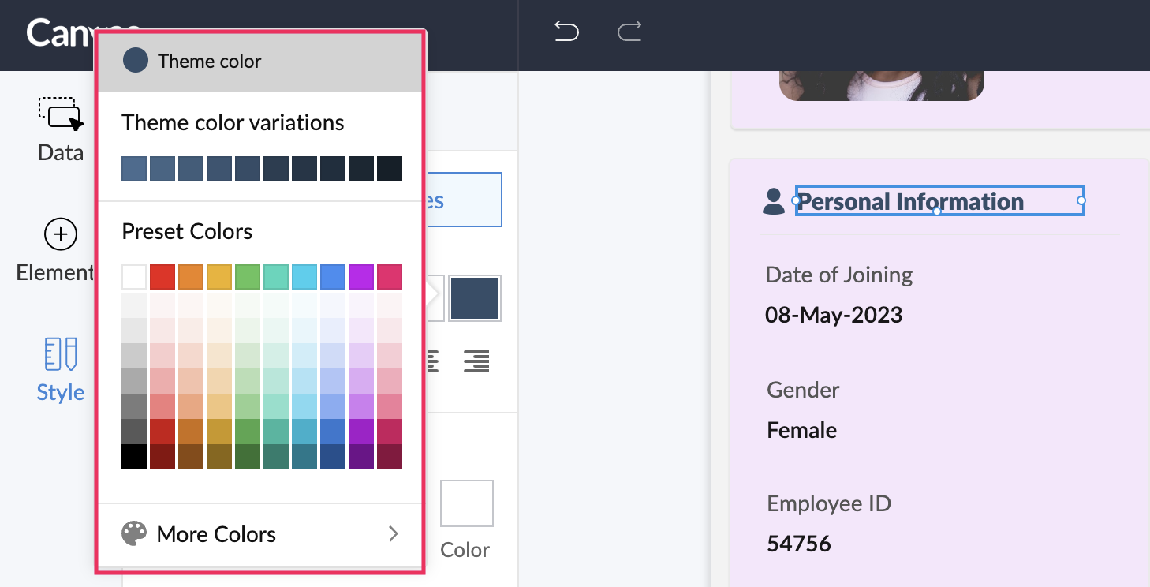The height and width of the screenshot is (587, 1150).
Task: Select the black preset color swatch
Action: pos(134,457)
